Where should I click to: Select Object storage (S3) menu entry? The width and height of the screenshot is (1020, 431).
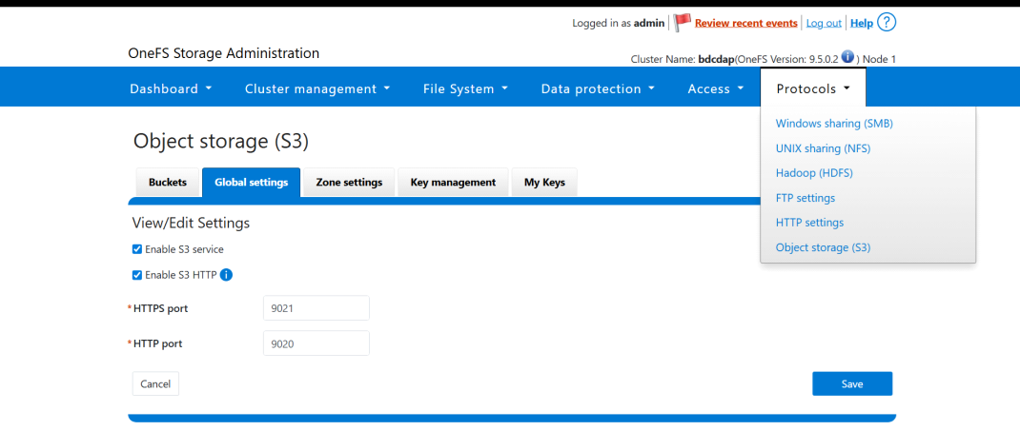pyautogui.click(x=823, y=247)
